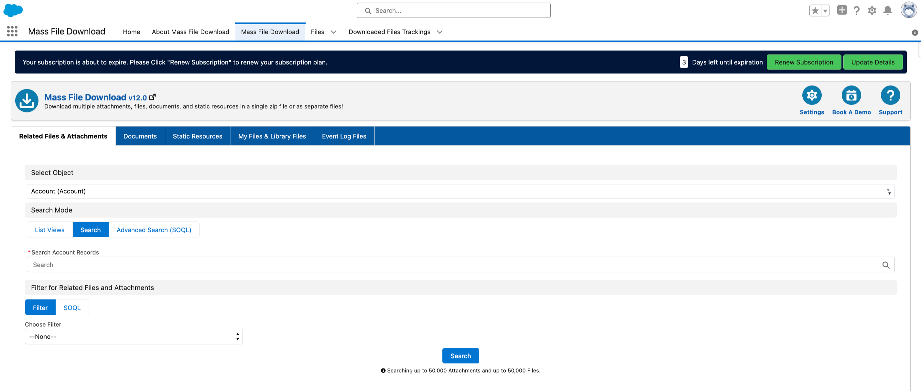
Task: Click the Book A Demo calendar icon
Action: click(x=851, y=95)
